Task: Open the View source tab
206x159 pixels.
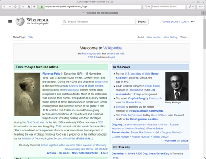Action: [x=153, y=37]
